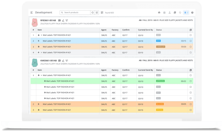Open the red checkered jacket thumbnail
Viewport: 223px width, 137px height.
point(35,23)
